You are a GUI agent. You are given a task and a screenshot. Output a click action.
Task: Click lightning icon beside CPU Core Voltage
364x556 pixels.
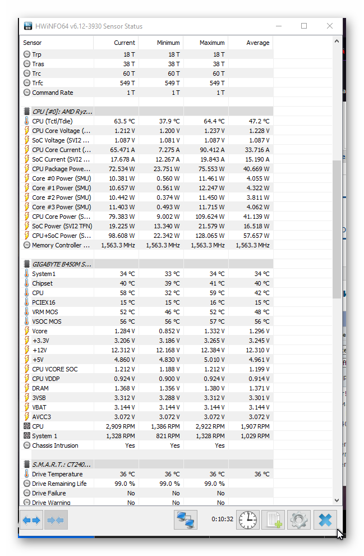pyautogui.click(x=26, y=131)
